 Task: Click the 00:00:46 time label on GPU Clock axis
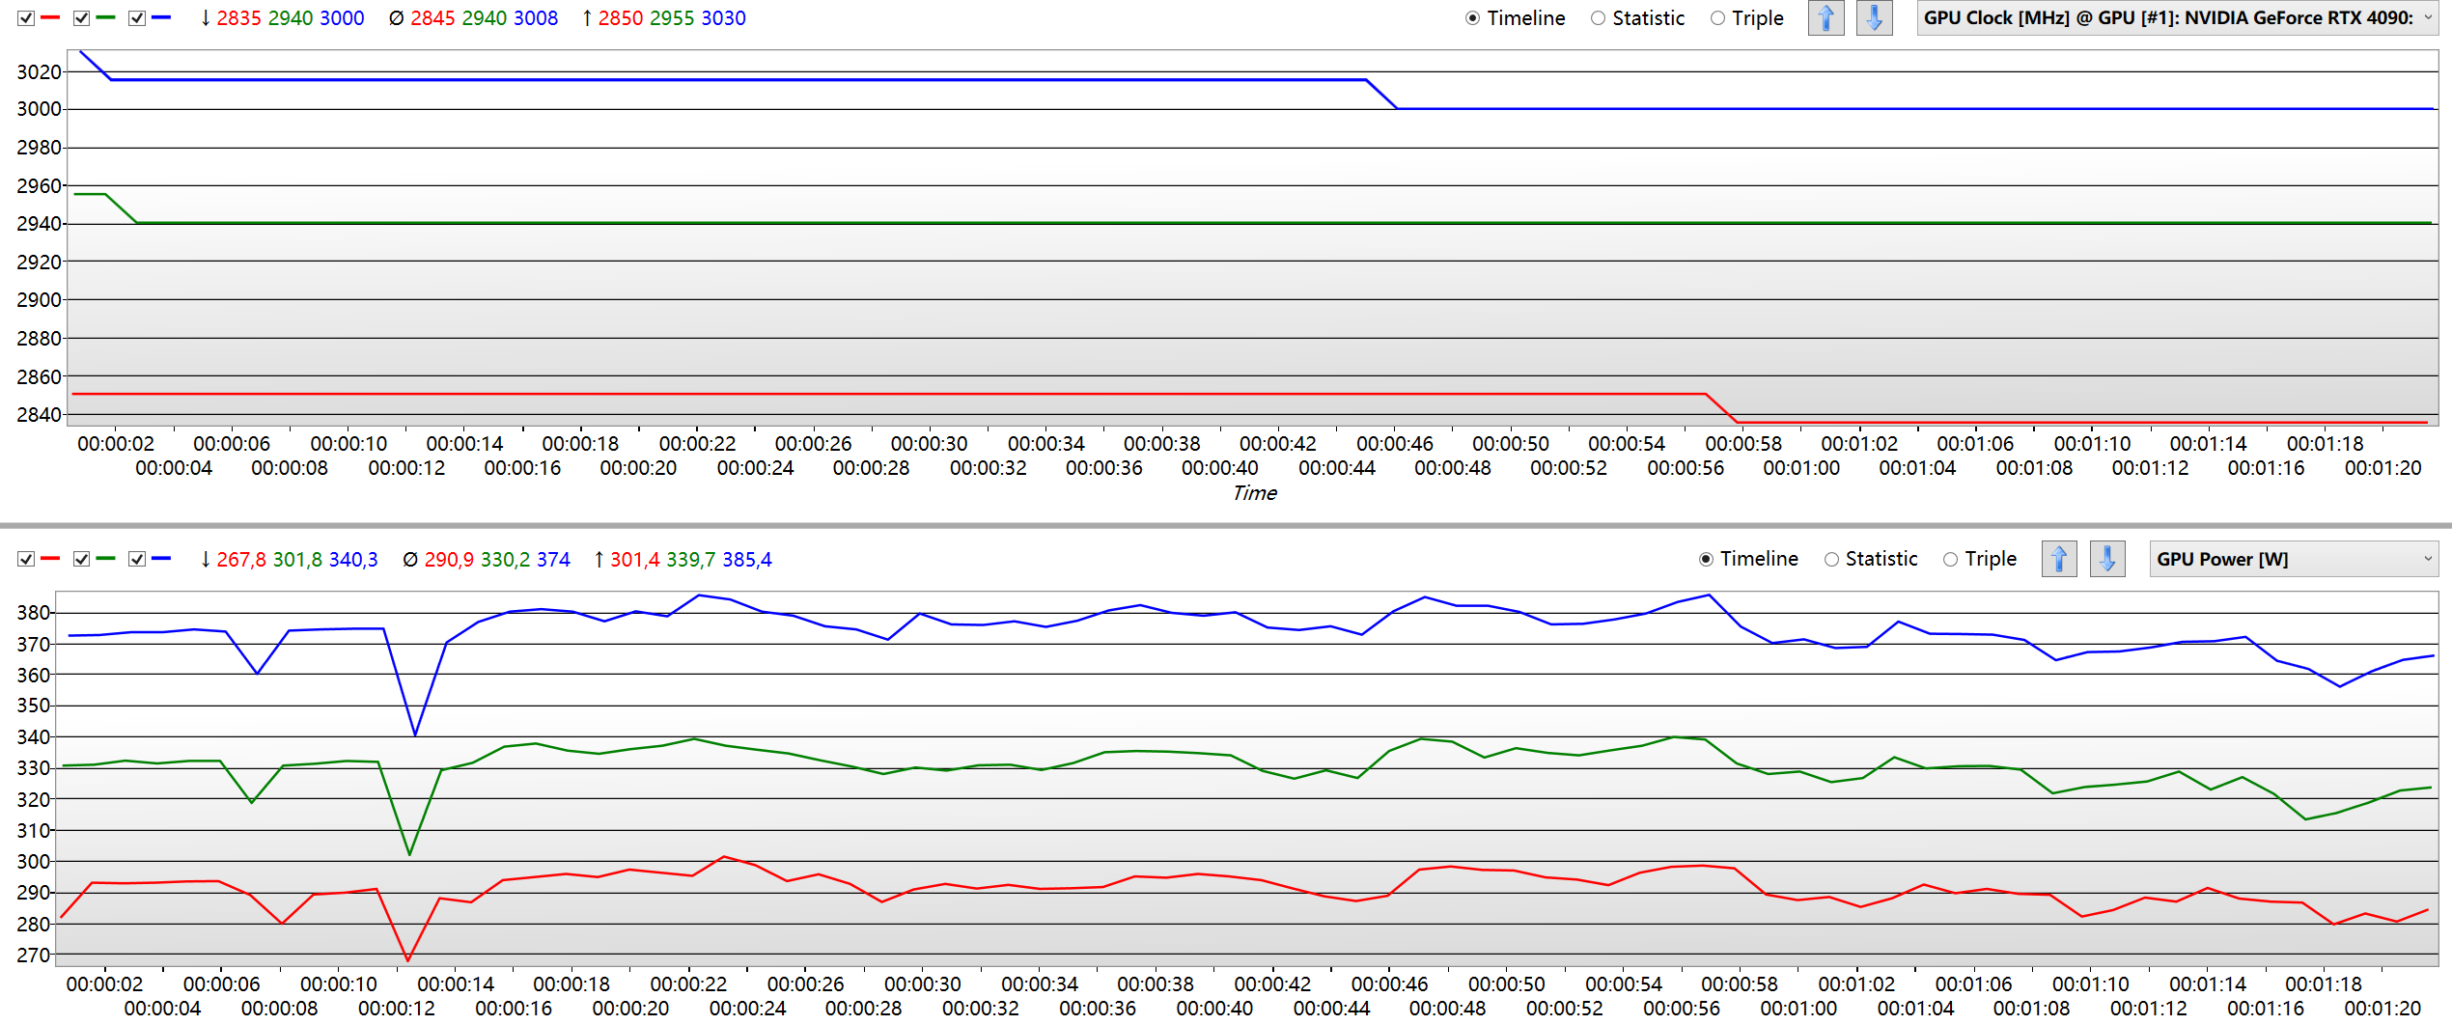[1394, 444]
